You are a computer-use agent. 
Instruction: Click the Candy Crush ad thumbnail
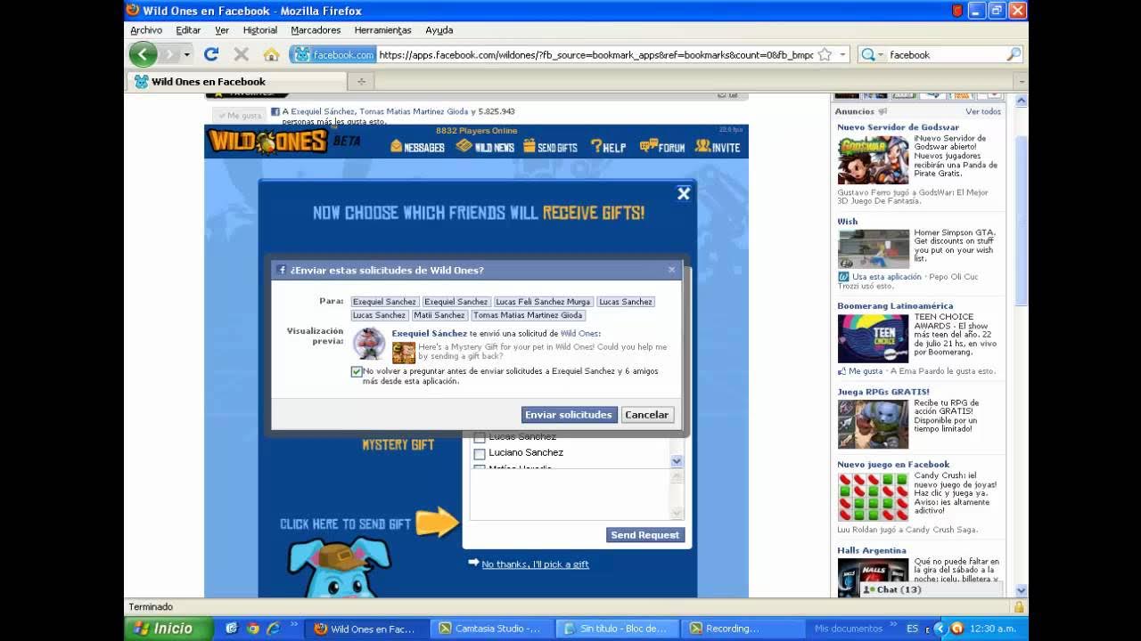pyautogui.click(x=873, y=497)
